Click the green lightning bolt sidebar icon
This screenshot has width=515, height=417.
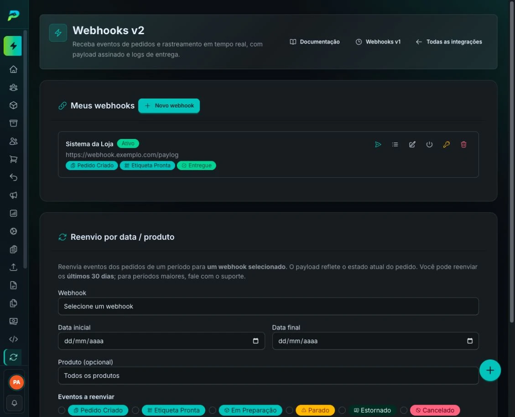pyautogui.click(x=13, y=46)
